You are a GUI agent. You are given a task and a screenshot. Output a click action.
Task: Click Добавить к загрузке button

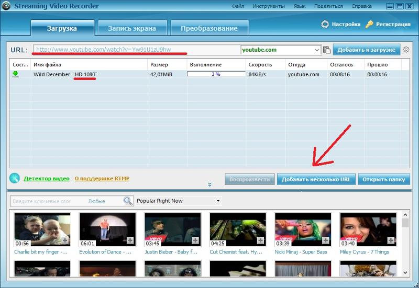[366, 50]
